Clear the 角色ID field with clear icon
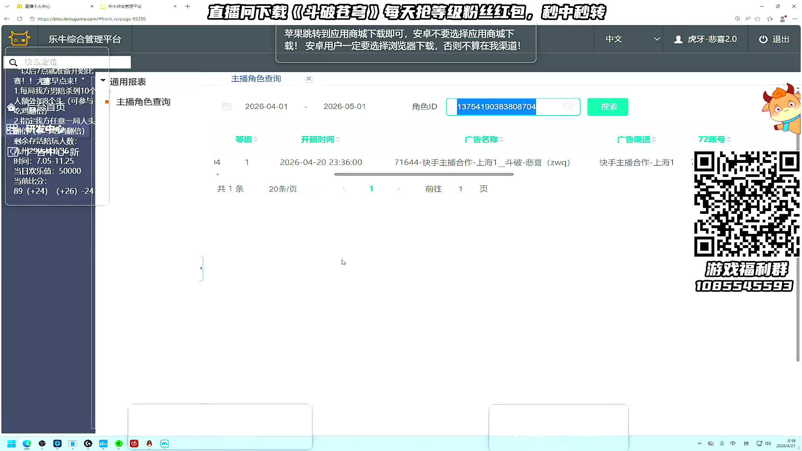This screenshot has width=802, height=451. coord(568,107)
